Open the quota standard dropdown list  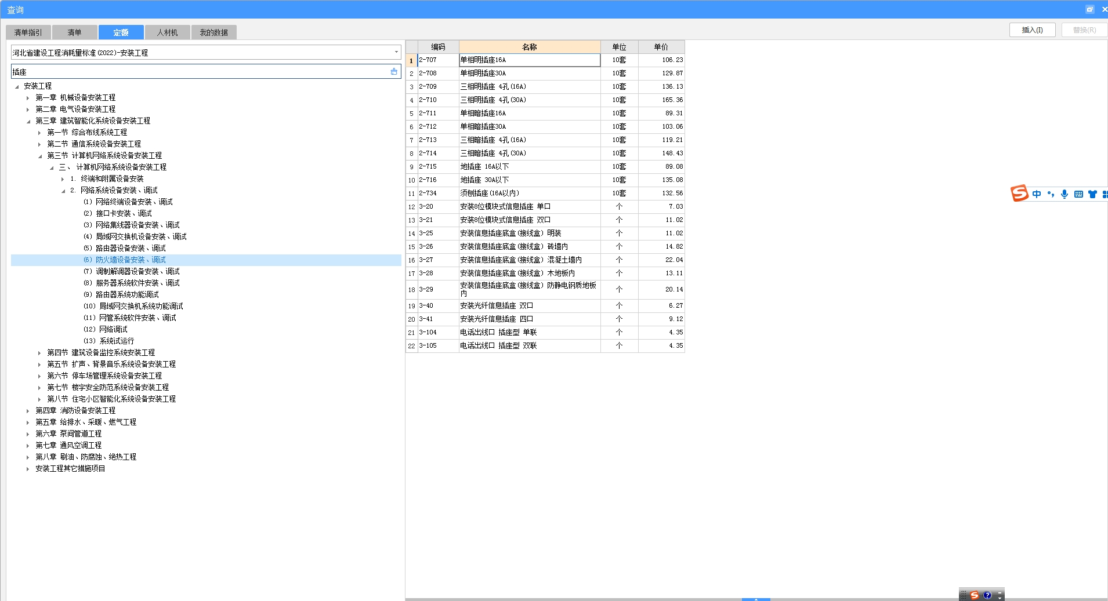pos(397,52)
